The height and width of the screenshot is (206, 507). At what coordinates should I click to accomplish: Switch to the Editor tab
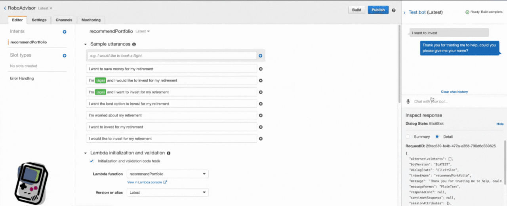pyautogui.click(x=17, y=20)
